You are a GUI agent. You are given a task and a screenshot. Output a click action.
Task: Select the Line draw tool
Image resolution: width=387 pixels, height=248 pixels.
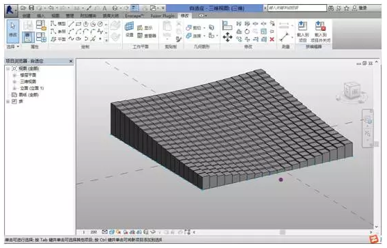[x=71, y=24]
